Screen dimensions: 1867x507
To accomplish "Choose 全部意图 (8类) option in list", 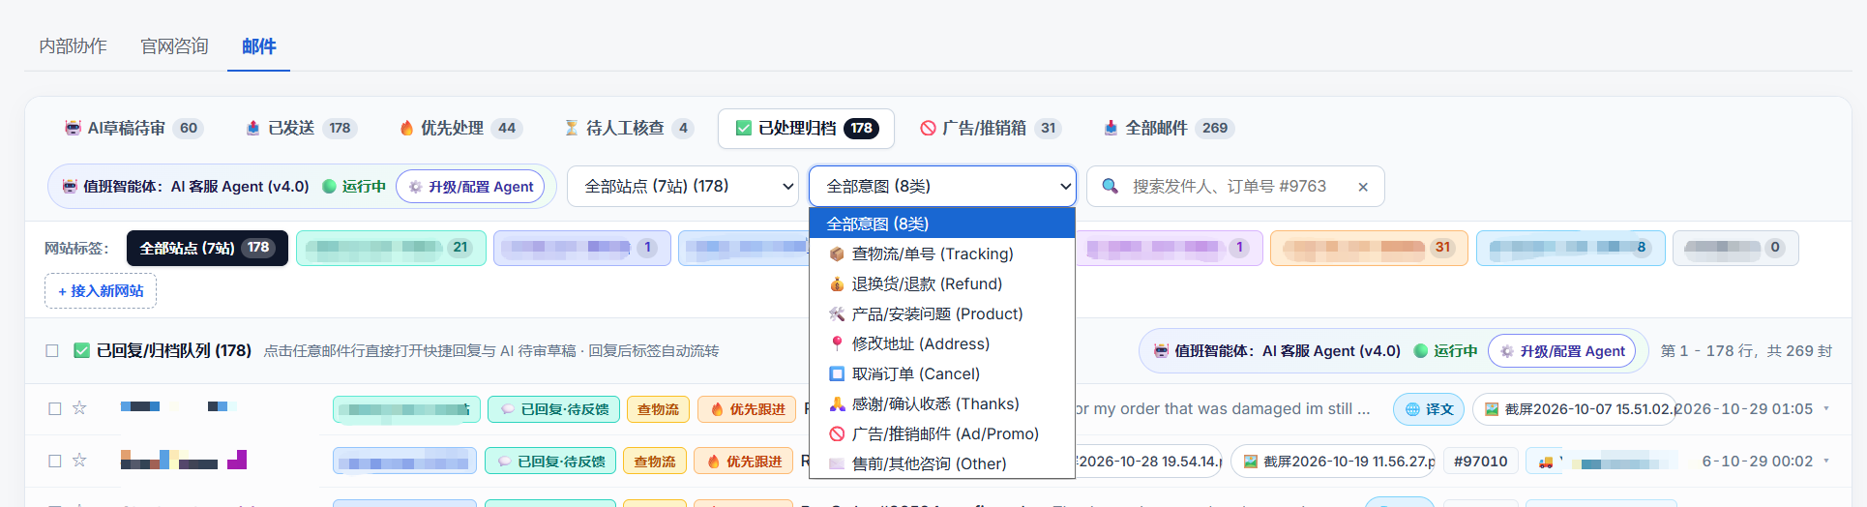I will tap(942, 224).
